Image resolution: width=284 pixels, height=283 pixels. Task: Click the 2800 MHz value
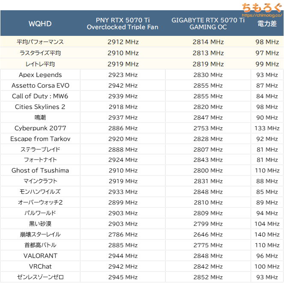pyautogui.click(x=208, y=170)
